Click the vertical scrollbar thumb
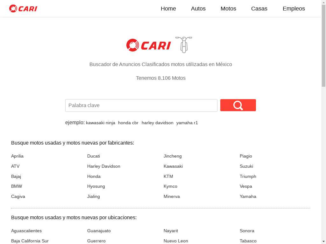Viewport: 326px width, 244px height. point(324,46)
